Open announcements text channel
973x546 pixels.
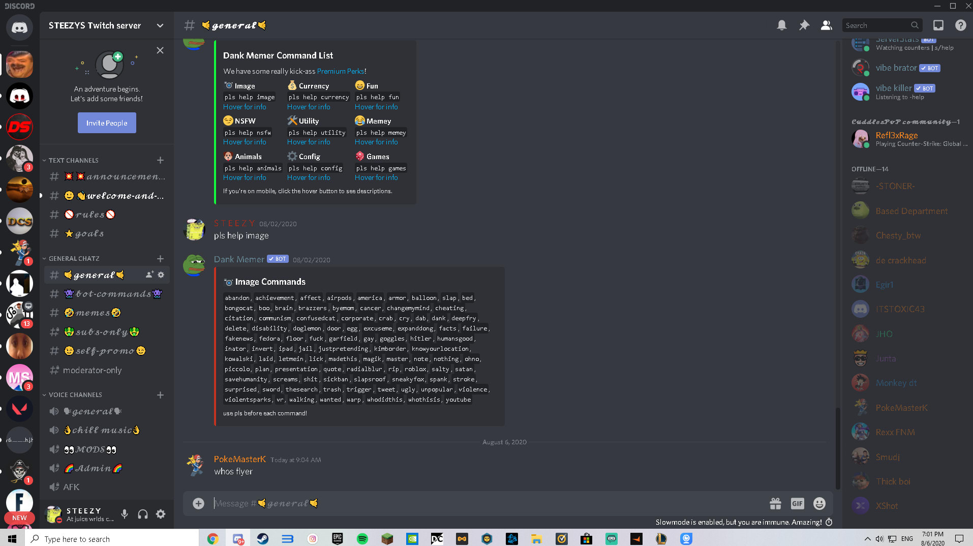point(107,176)
